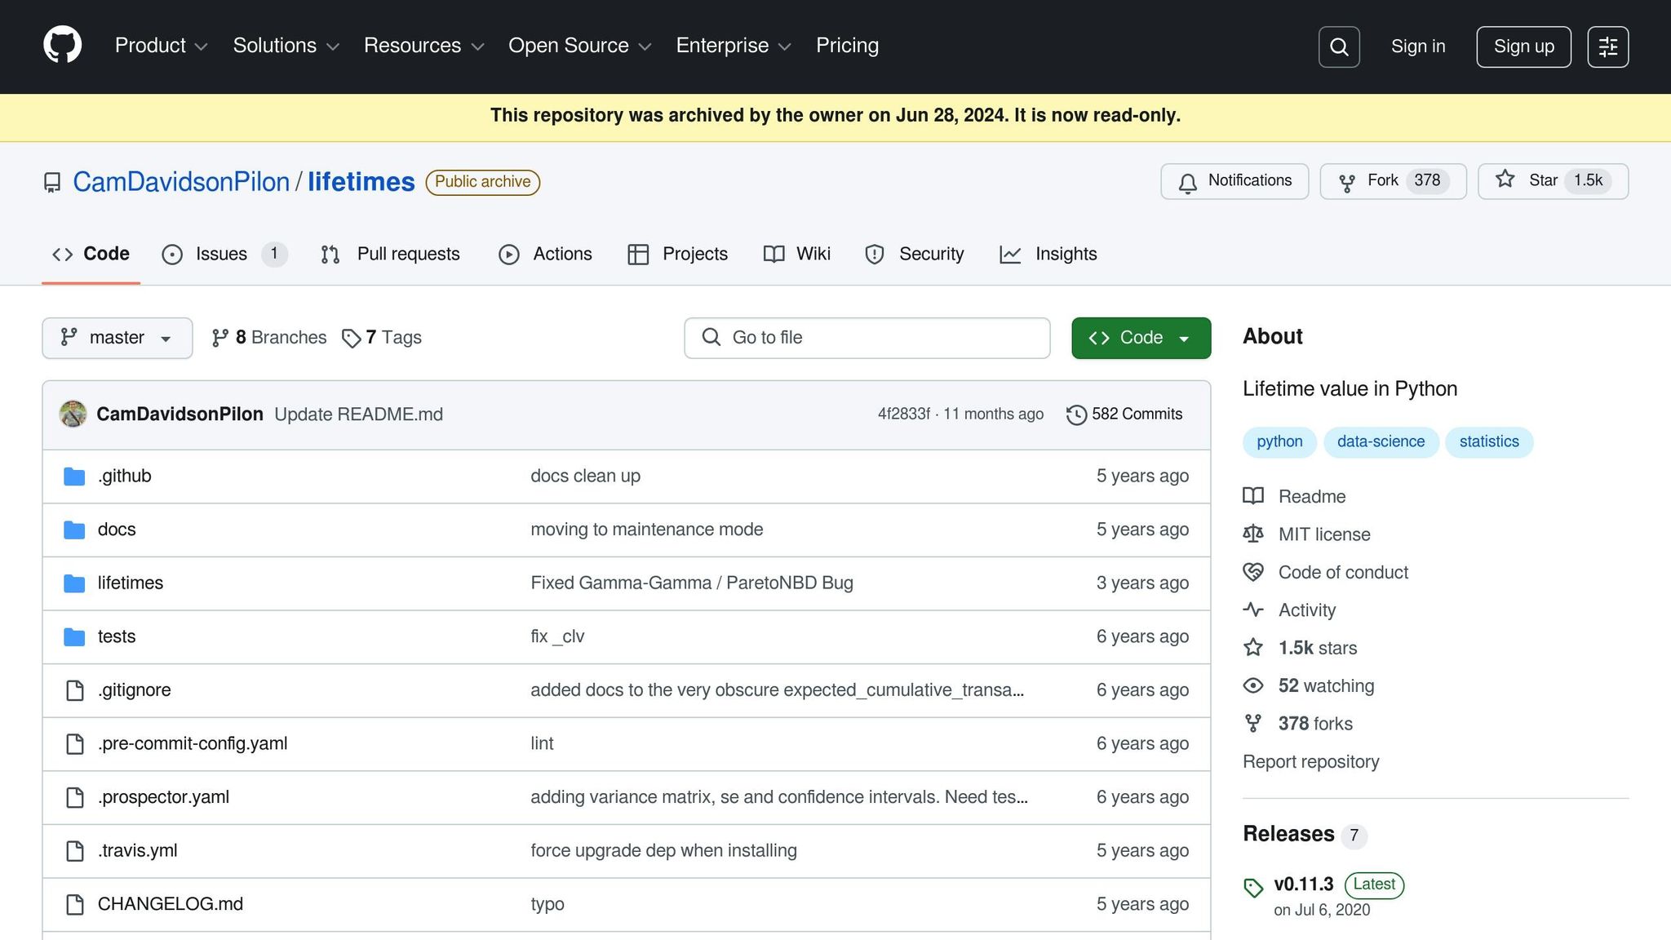
Task: Select the statistics topic tag
Action: pos(1489,441)
